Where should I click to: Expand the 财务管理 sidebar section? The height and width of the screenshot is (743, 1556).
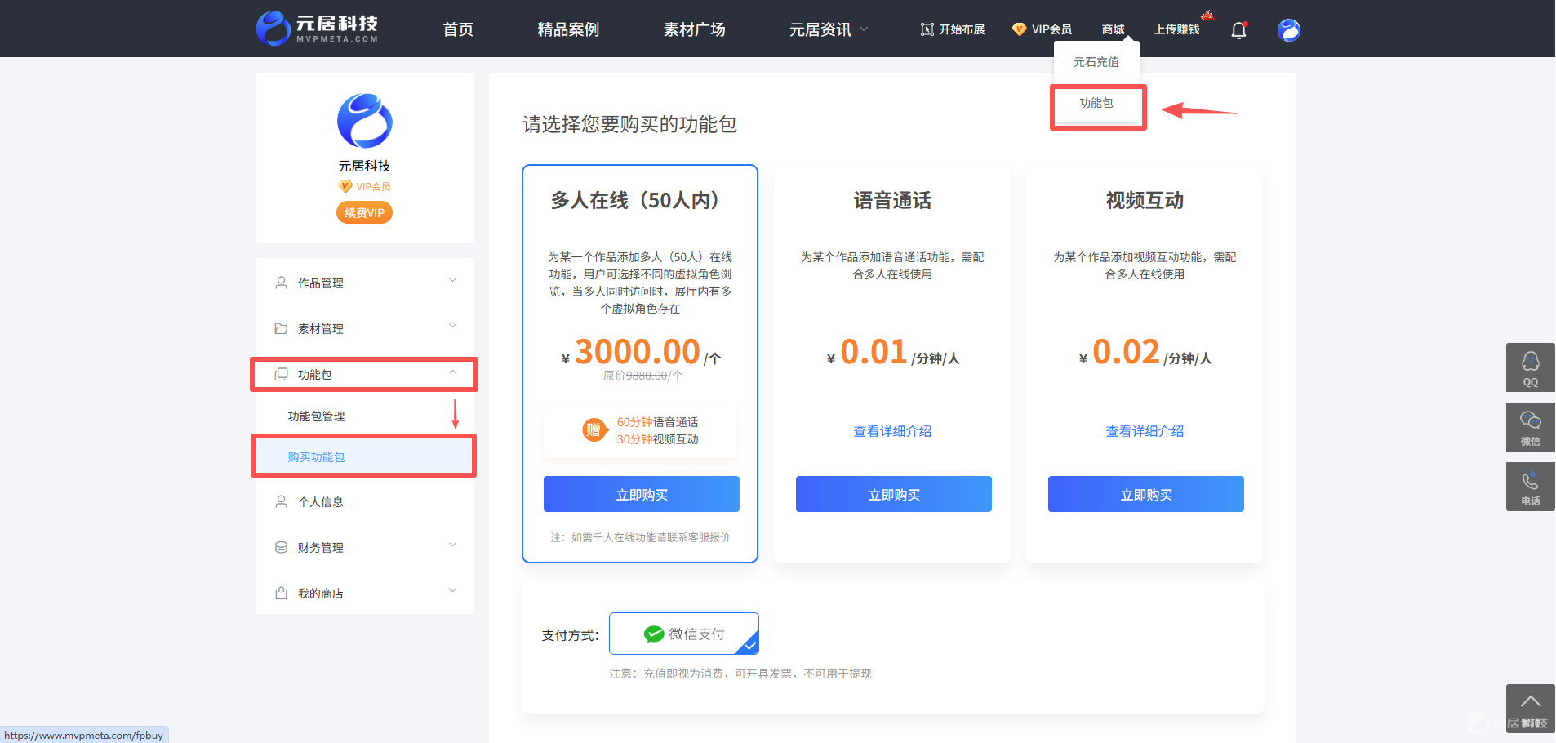pyautogui.click(x=365, y=547)
